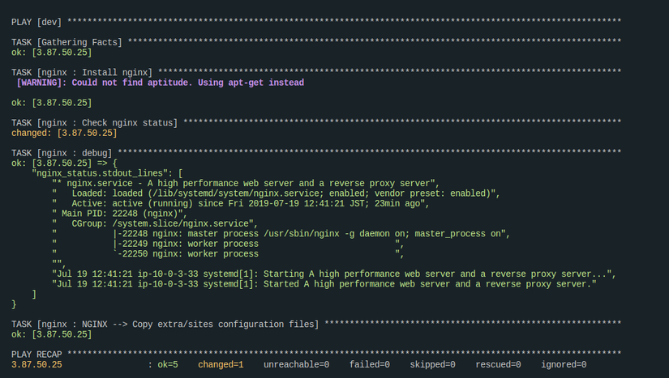Image resolution: width=669 pixels, height=378 pixels.
Task: Click the PLAY RECAP header
Action: 36,355
